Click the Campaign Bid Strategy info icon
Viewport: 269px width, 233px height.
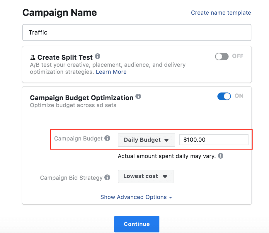click(x=107, y=177)
